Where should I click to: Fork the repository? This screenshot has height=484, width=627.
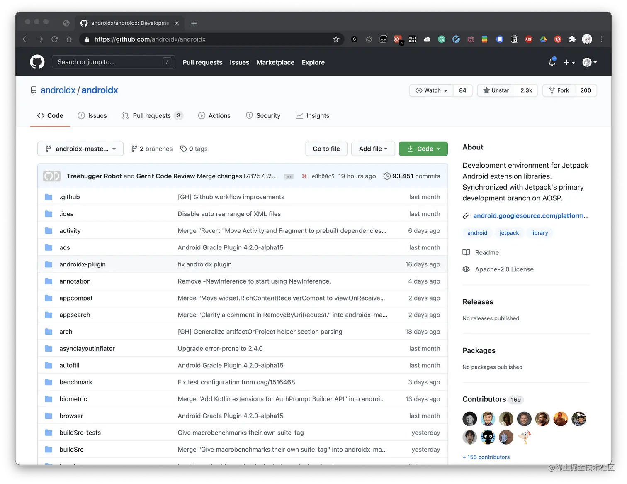[559, 90]
